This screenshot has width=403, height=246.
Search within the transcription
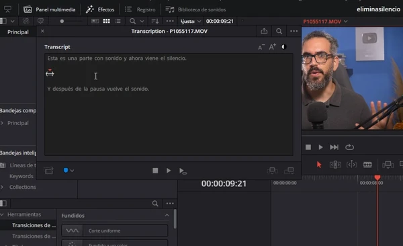coord(279,31)
